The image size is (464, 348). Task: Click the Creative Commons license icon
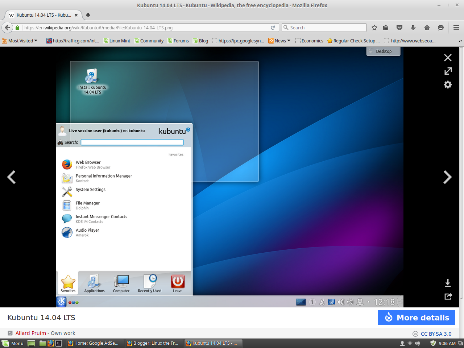415,334
